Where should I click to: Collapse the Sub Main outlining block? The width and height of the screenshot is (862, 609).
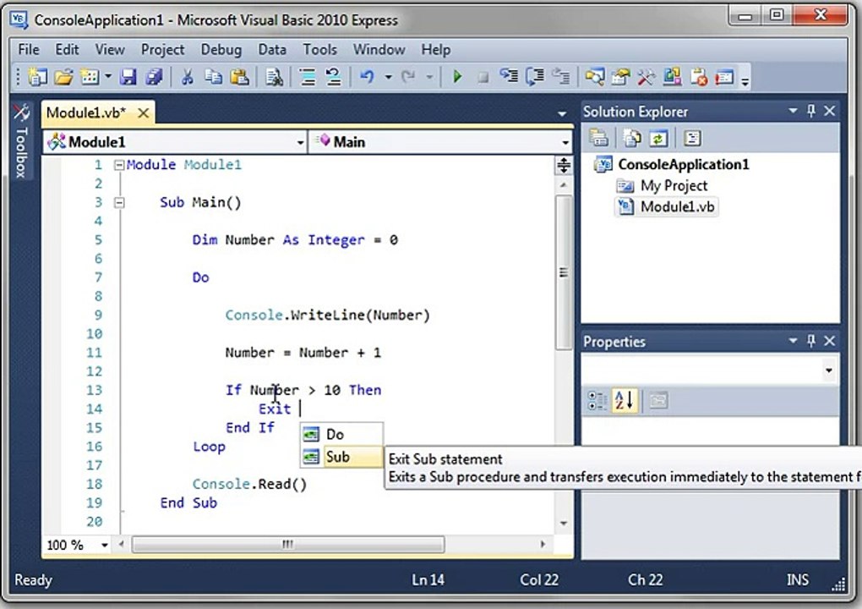pyautogui.click(x=119, y=202)
